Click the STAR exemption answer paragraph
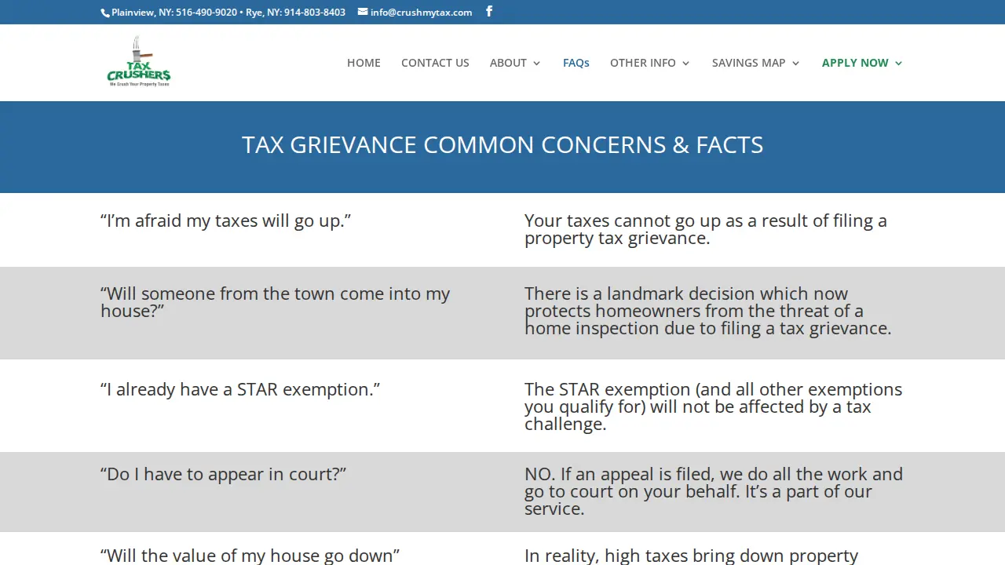The image size is (1005, 565). (714, 406)
